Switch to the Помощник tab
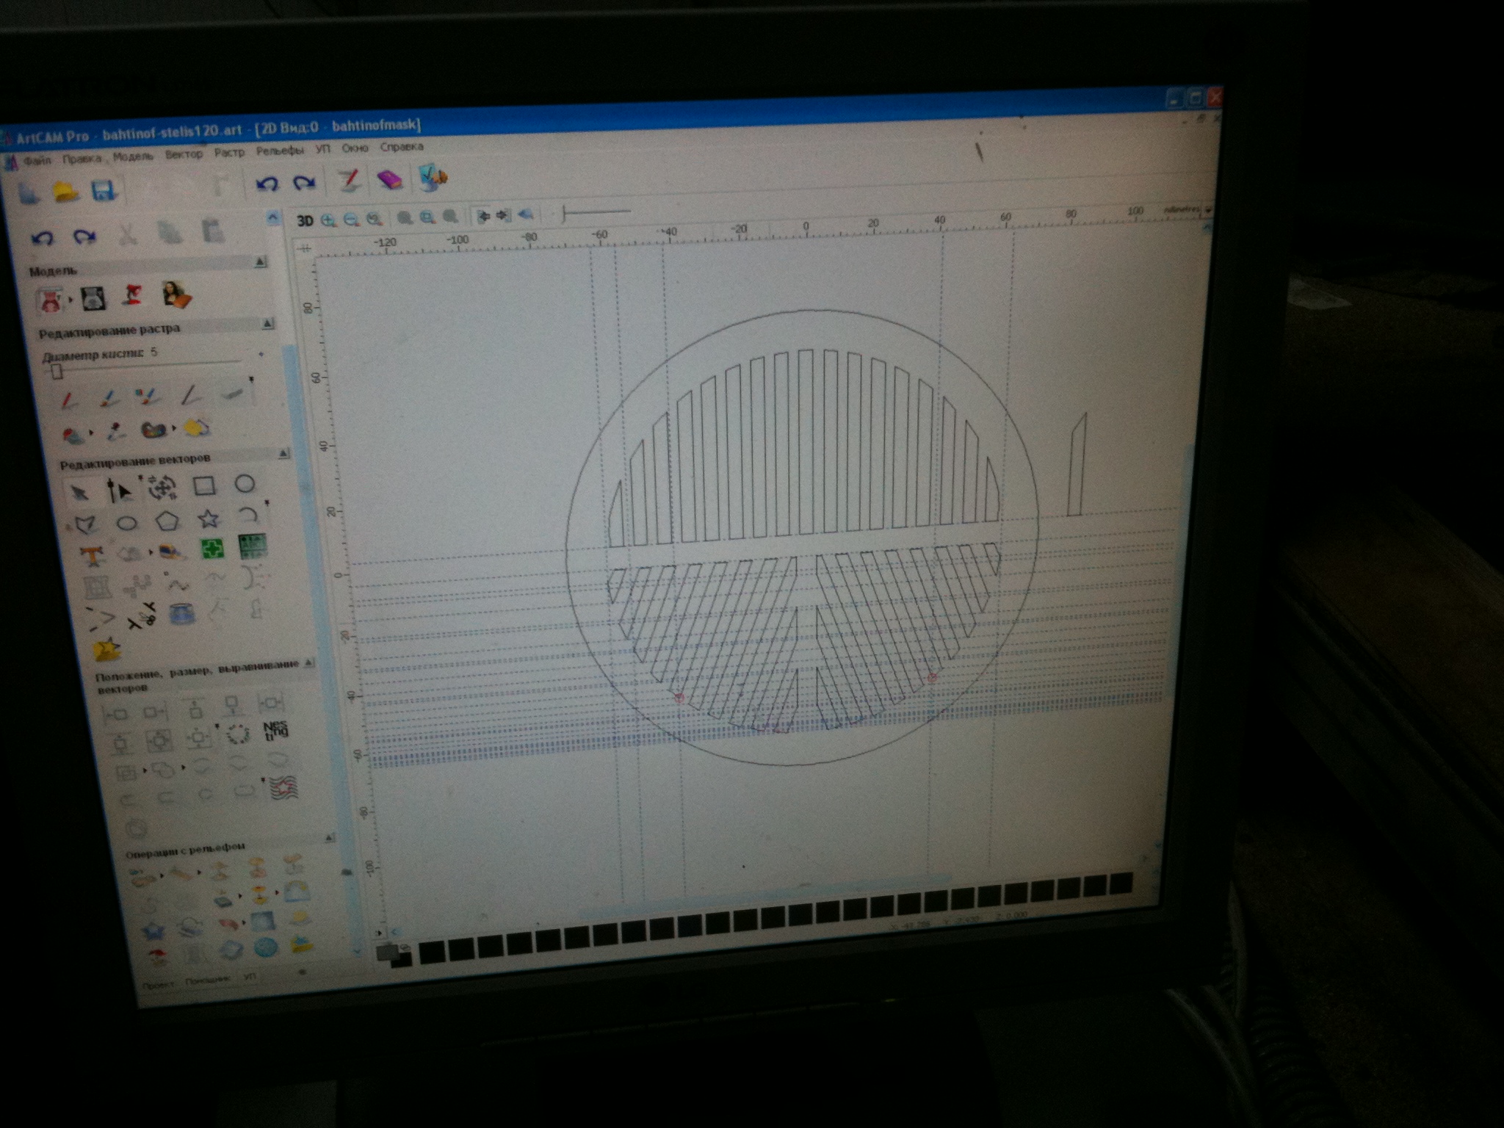Viewport: 1504px width, 1128px height. [x=207, y=980]
